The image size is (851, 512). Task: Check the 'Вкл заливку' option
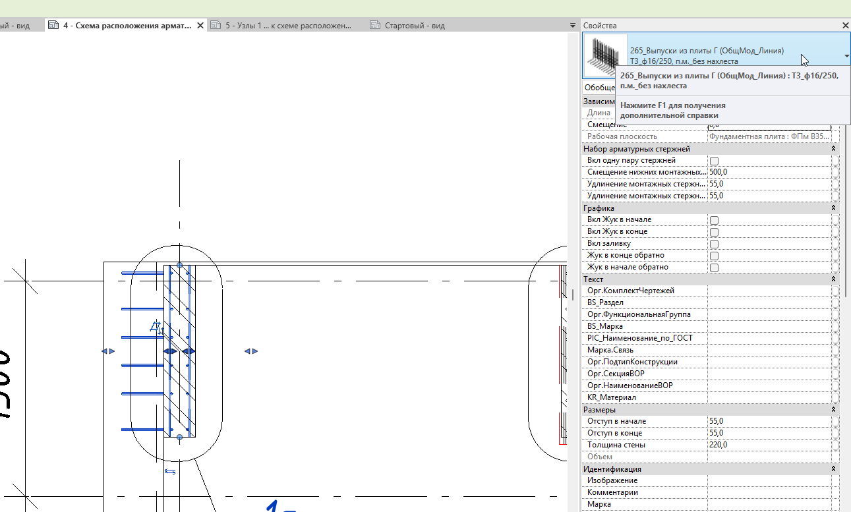[714, 244]
